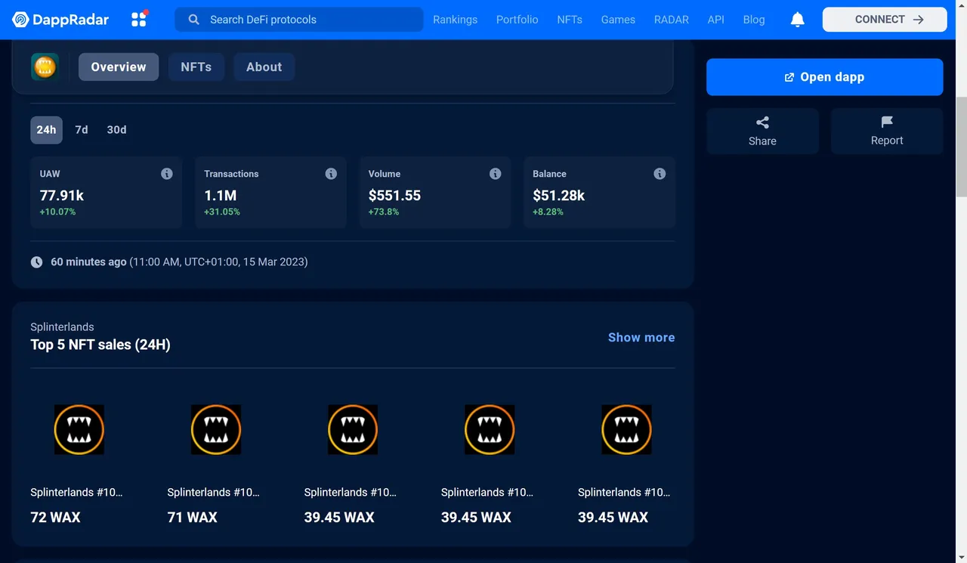Image resolution: width=967 pixels, height=563 pixels.
Task: Click the UAW value 77.91k
Action: [x=62, y=196]
